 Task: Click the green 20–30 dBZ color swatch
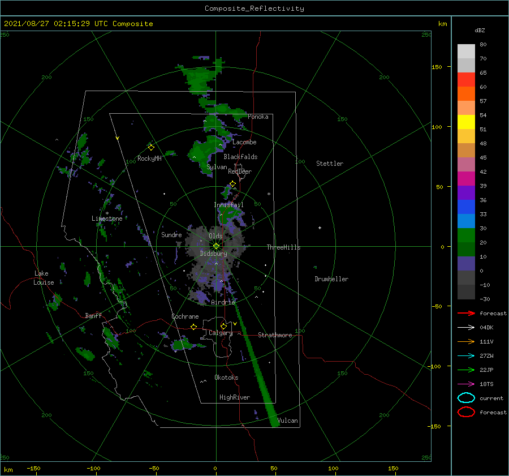point(466,235)
